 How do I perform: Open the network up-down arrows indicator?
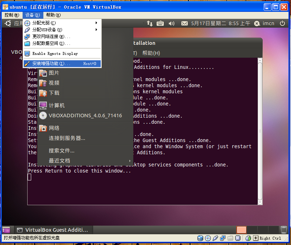coord(149,23)
